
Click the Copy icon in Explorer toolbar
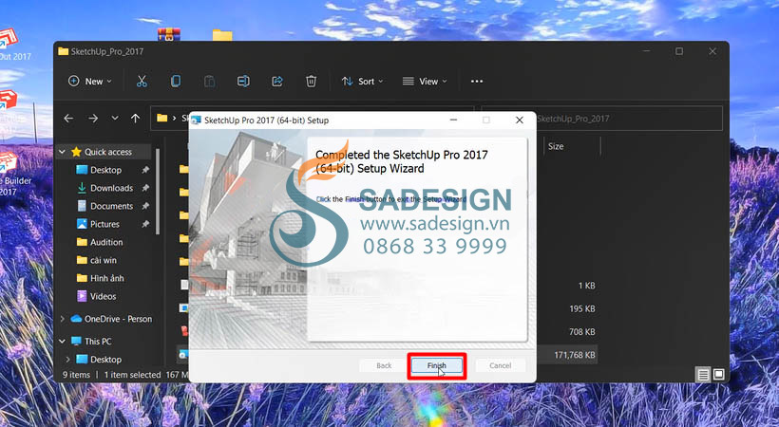[176, 81]
